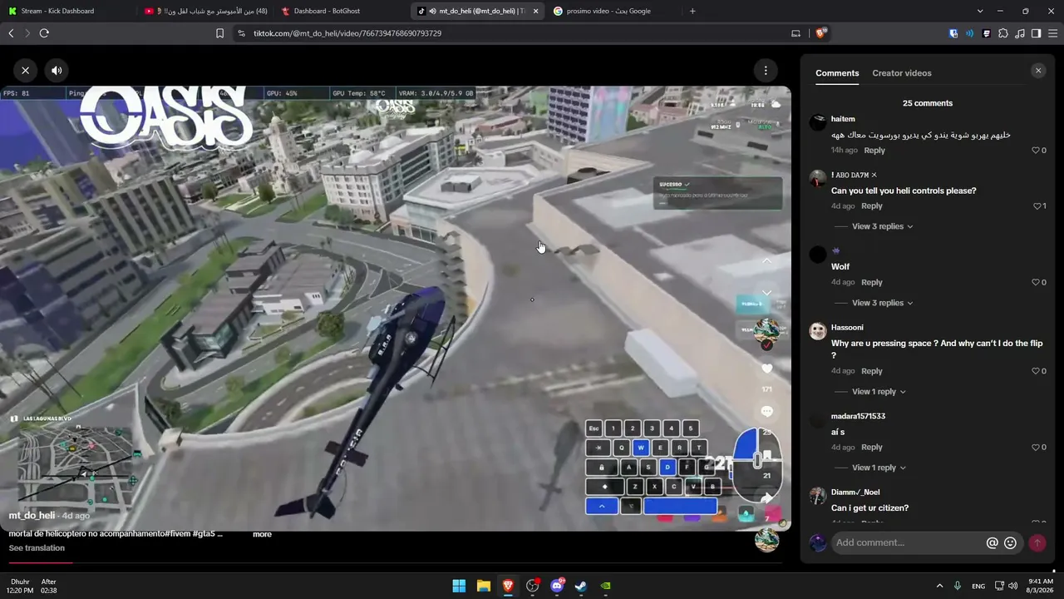Expand 1 reply under Hassooni's comment
The height and width of the screenshot is (599, 1064).
879,392
